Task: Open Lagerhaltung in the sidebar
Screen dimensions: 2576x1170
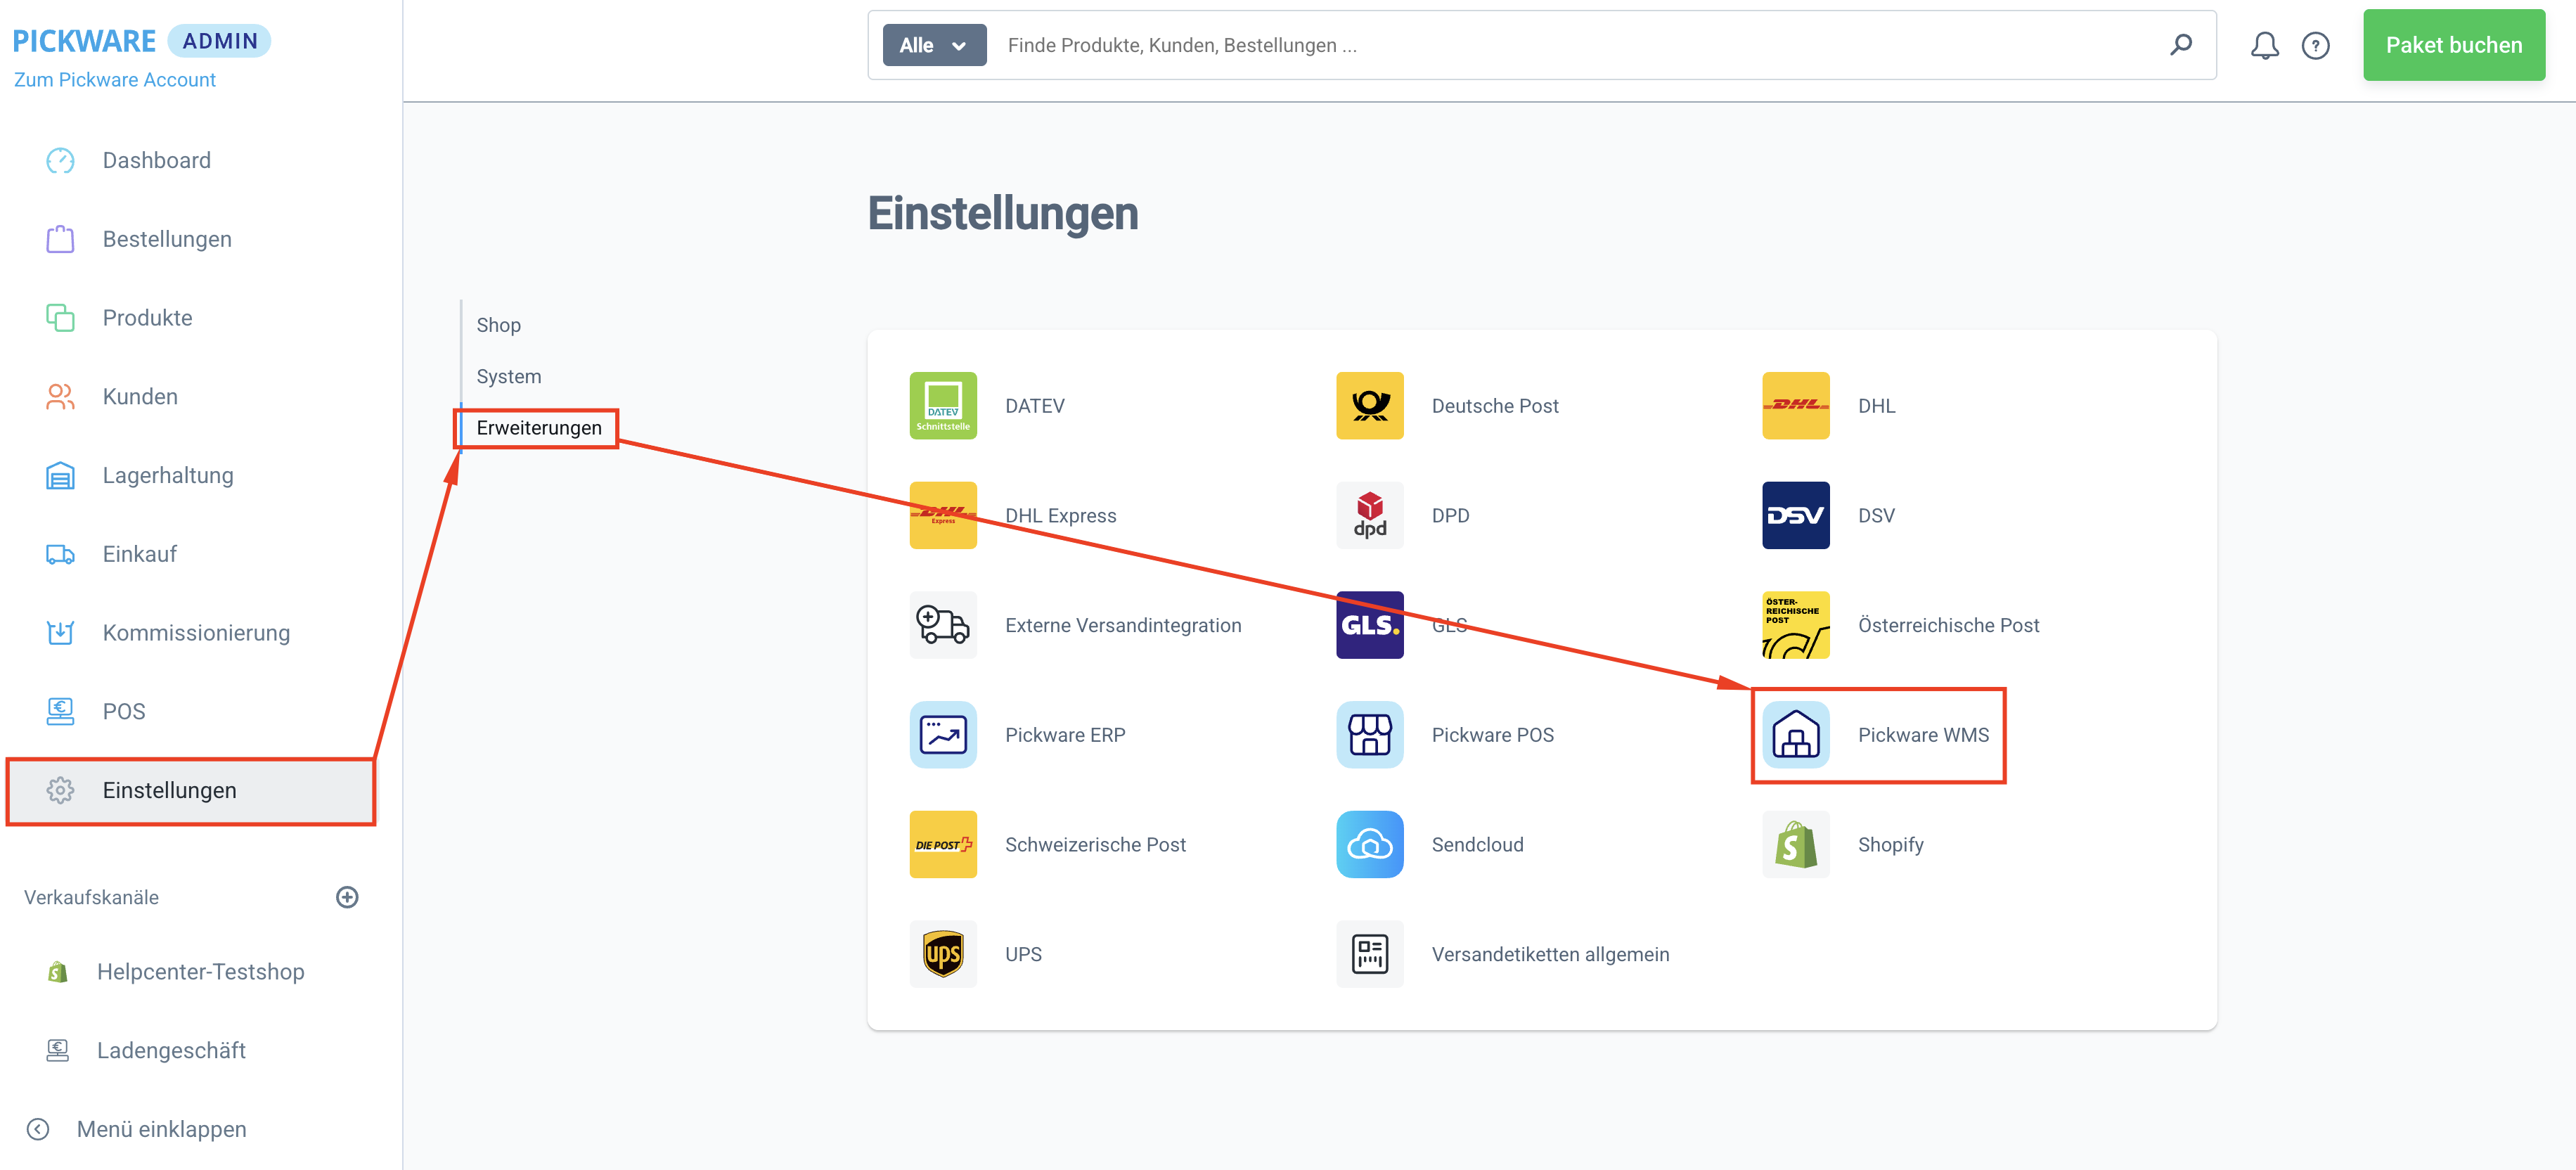Action: point(167,476)
